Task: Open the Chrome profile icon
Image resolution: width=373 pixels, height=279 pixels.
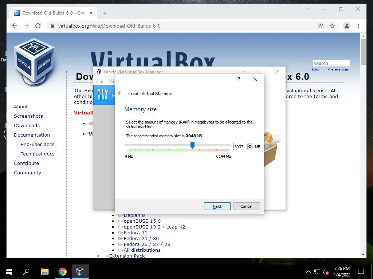Action: coord(347,26)
